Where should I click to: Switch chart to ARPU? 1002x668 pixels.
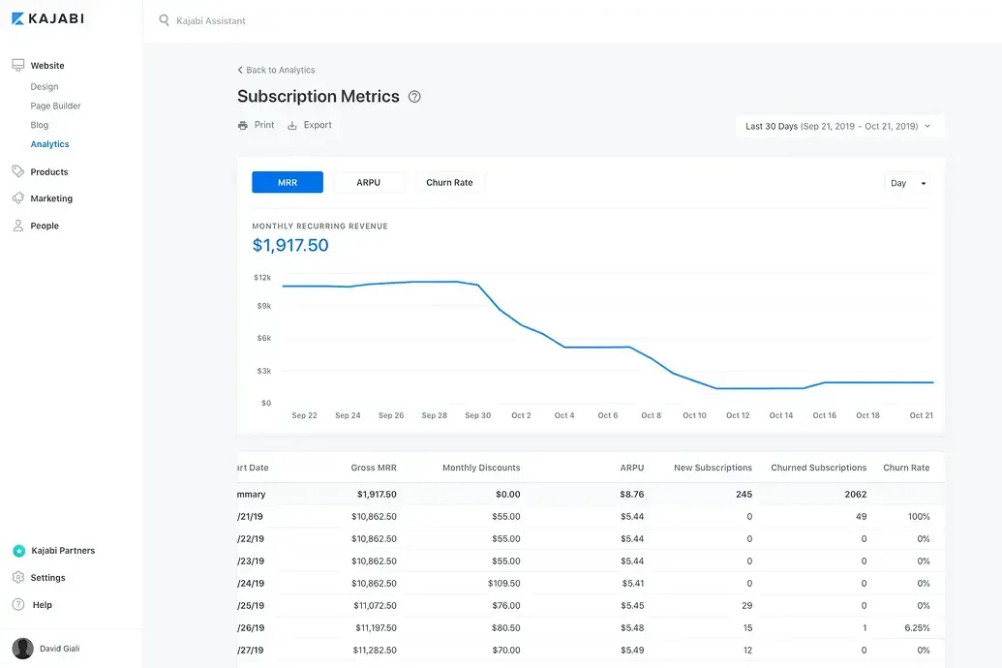[368, 183]
